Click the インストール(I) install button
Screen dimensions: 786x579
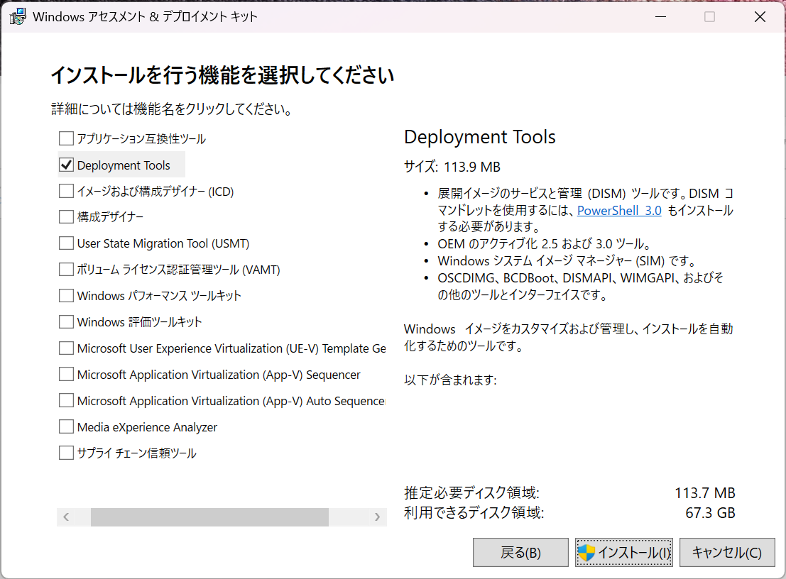tap(623, 553)
